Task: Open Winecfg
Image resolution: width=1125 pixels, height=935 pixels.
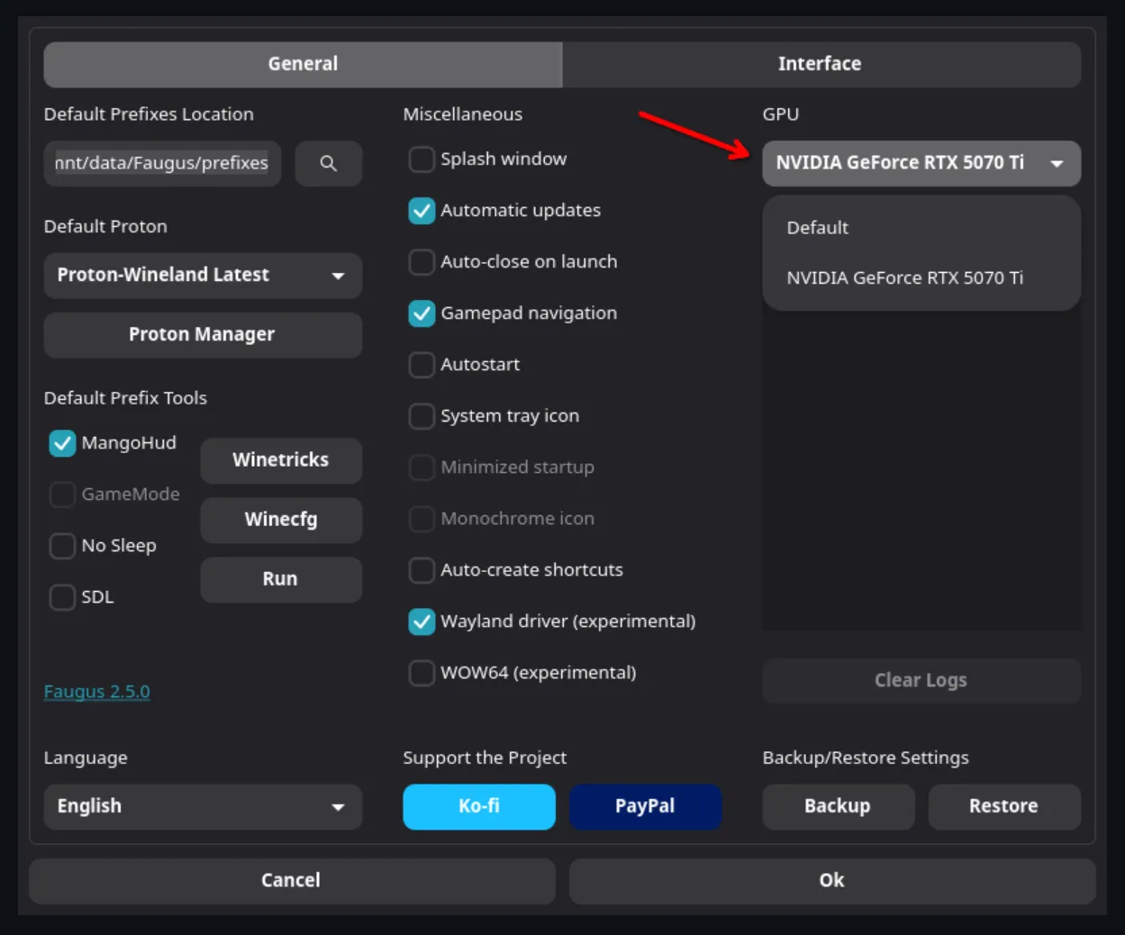Action: point(281,520)
